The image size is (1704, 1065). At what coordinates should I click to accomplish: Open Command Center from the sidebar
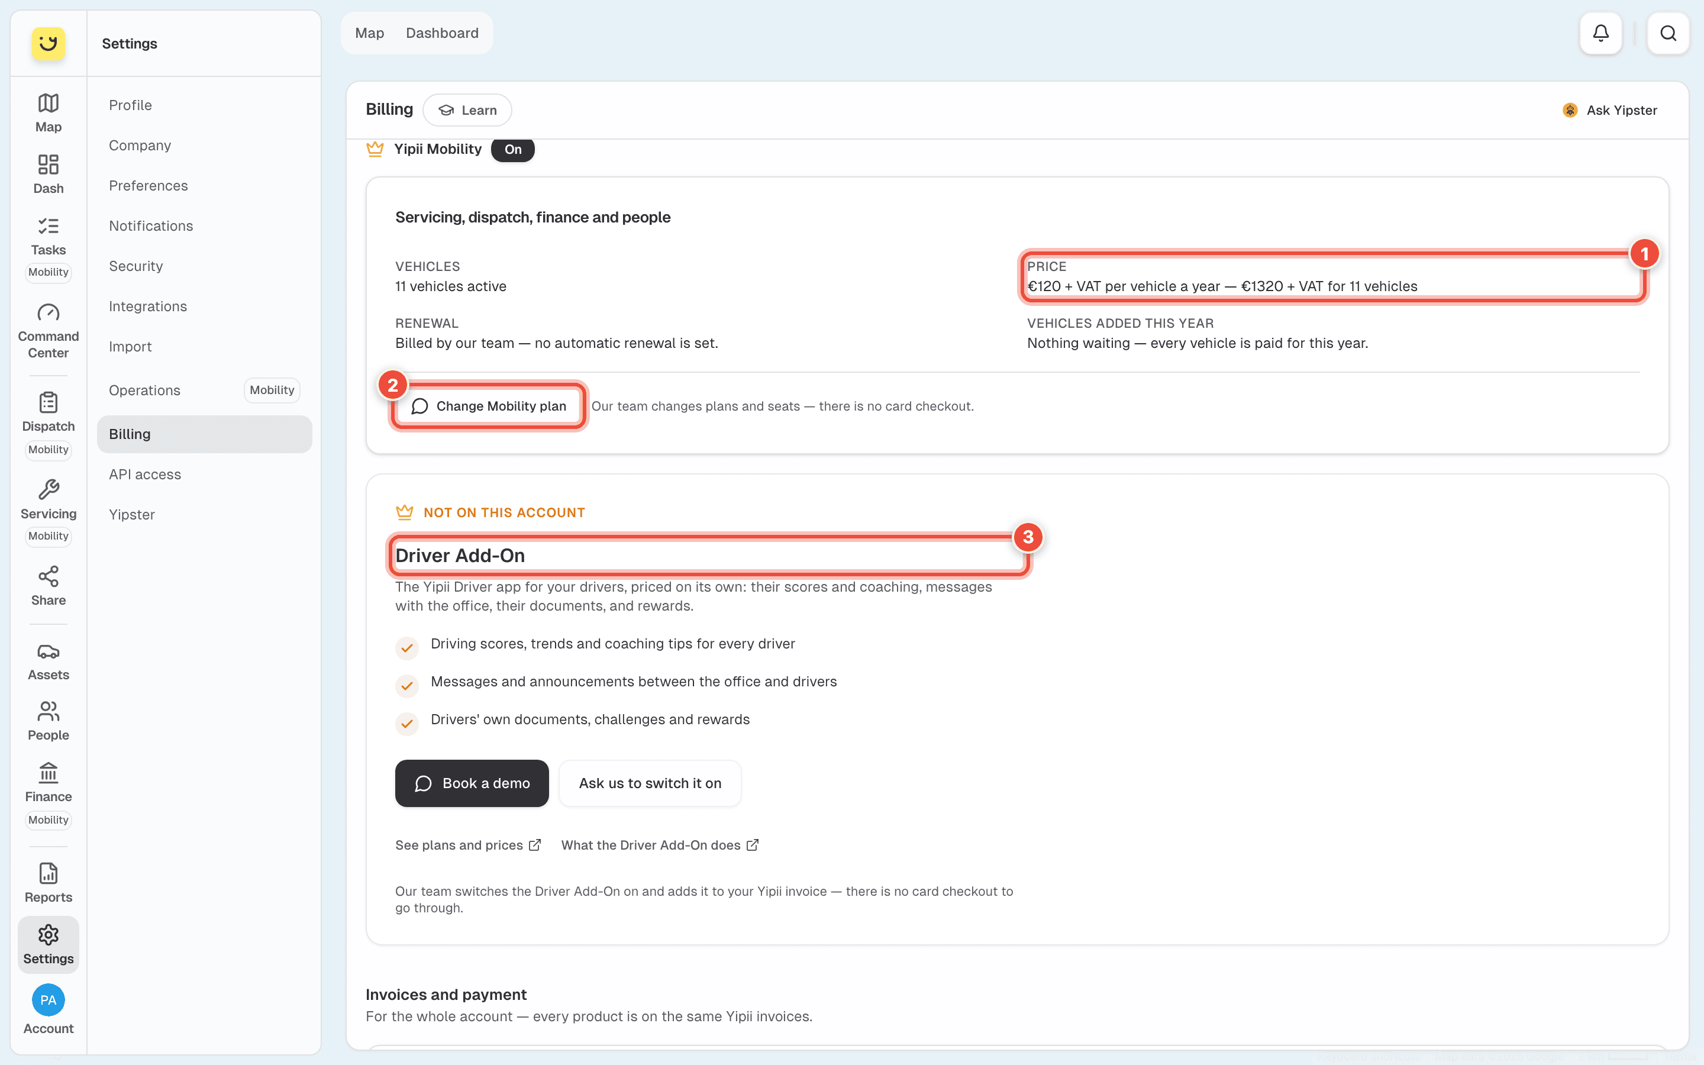(x=48, y=331)
